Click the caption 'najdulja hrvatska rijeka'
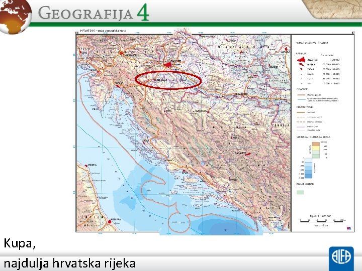The image size is (362, 271). (x=69, y=263)
